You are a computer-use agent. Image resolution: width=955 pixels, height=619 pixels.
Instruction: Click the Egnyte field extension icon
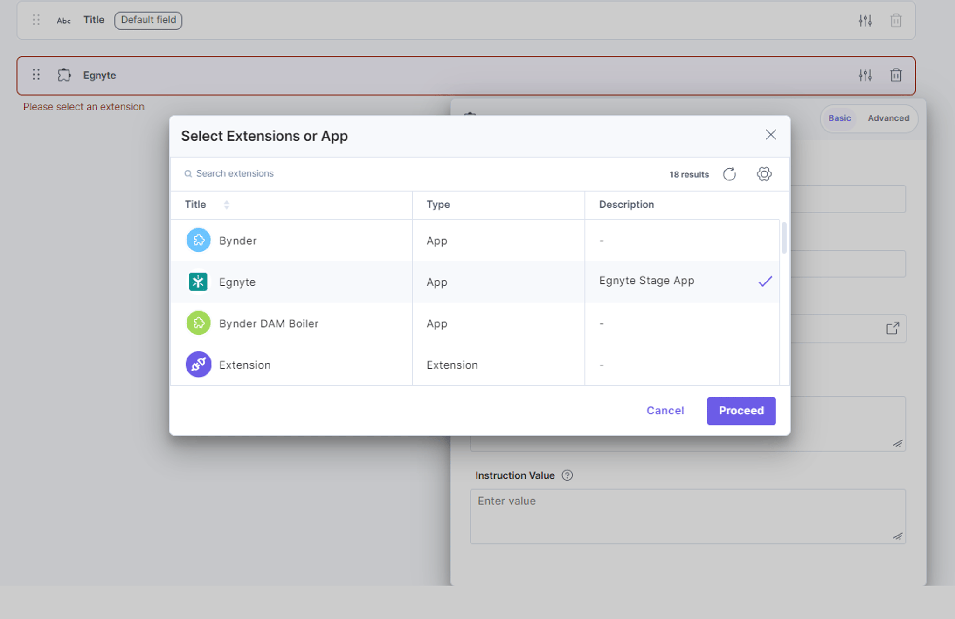point(64,75)
